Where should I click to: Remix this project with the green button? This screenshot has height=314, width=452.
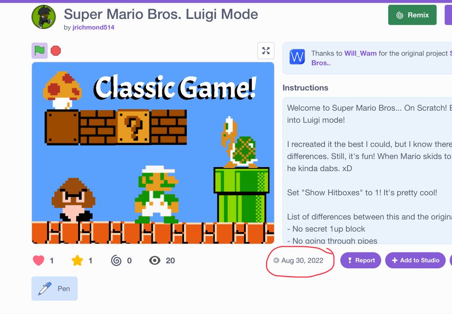tap(412, 15)
